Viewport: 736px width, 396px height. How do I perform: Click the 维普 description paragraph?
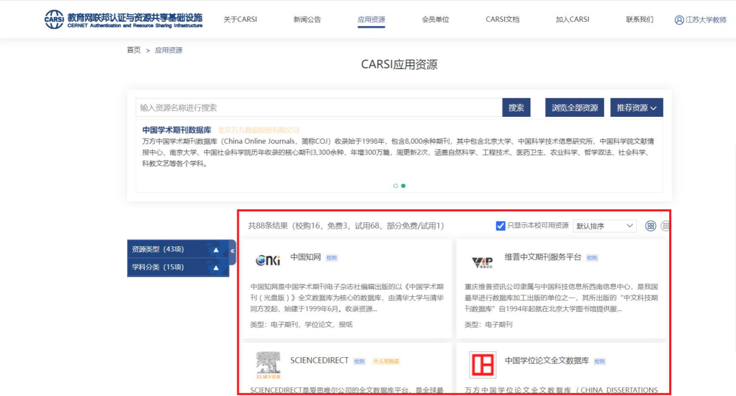click(562, 298)
